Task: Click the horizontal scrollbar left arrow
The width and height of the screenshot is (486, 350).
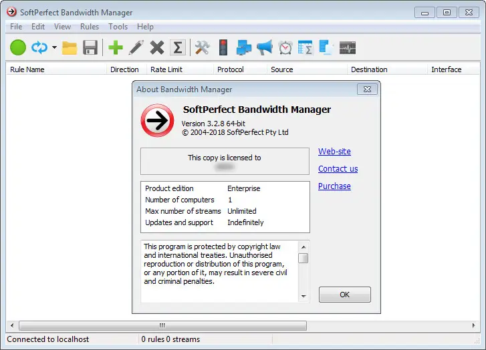Action: (12, 325)
